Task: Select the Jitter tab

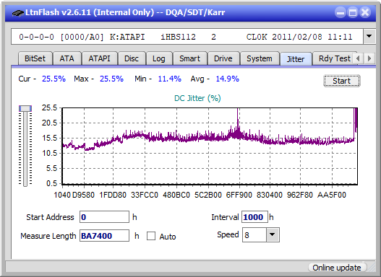Action: [x=296, y=59]
